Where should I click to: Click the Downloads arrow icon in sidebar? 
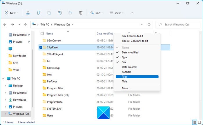[x=10, y=99]
